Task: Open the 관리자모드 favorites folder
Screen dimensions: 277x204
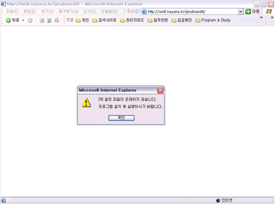Action: [132, 20]
